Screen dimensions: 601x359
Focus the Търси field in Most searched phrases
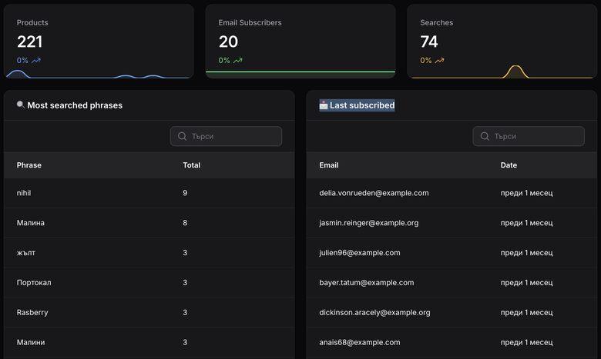pos(226,136)
